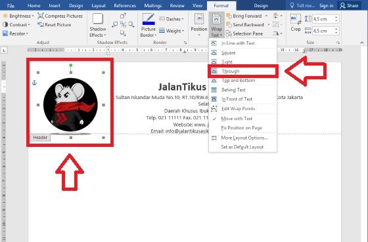The image size is (368, 242).
Task: Click the Share button
Action: point(349,6)
